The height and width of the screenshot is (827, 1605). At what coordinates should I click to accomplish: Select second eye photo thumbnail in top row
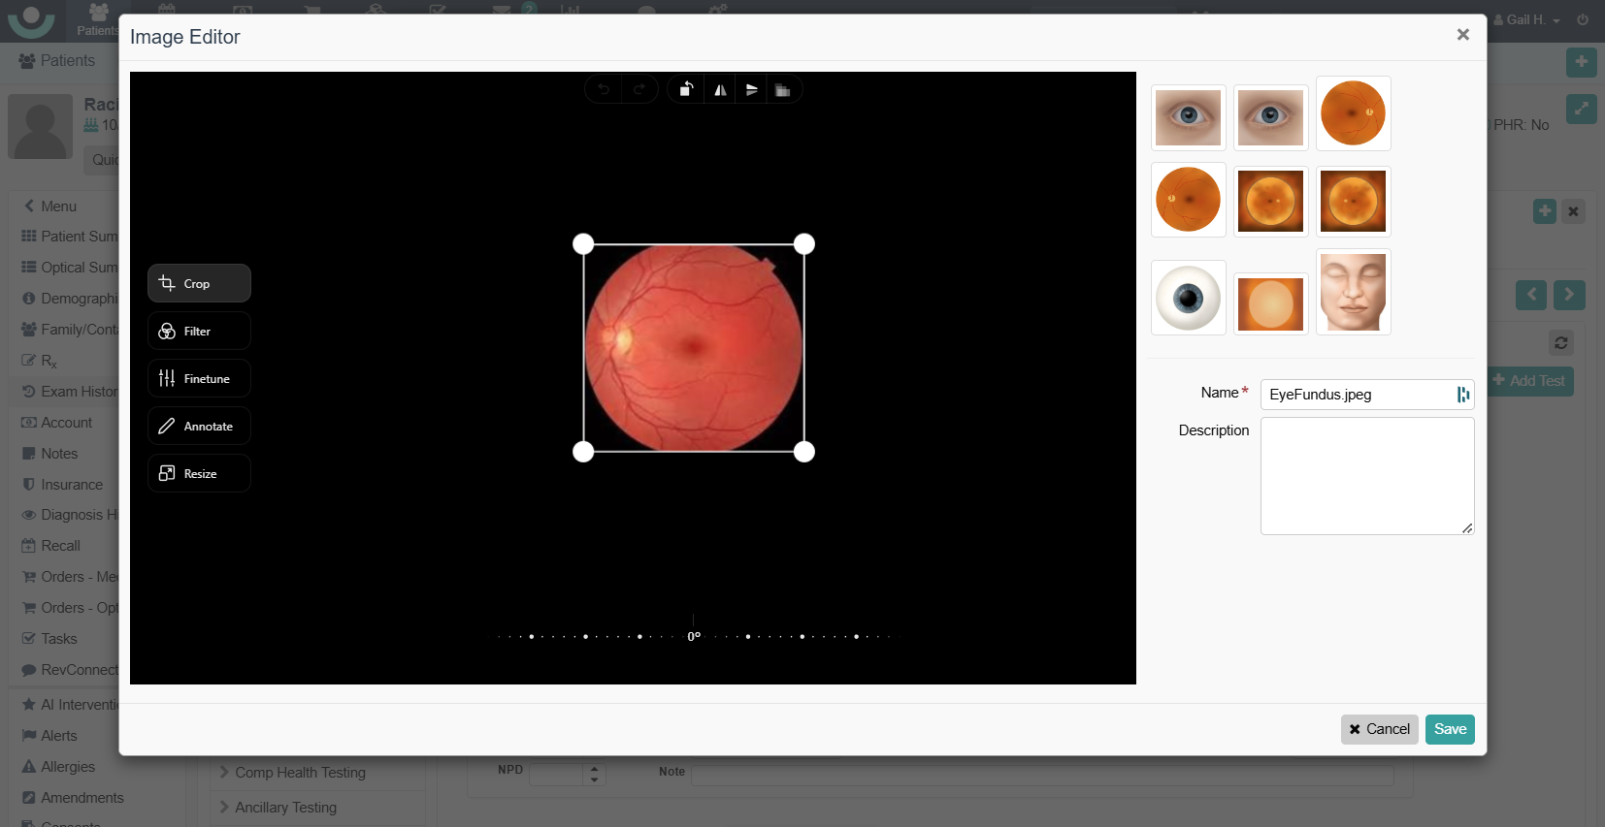coord(1271,117)
